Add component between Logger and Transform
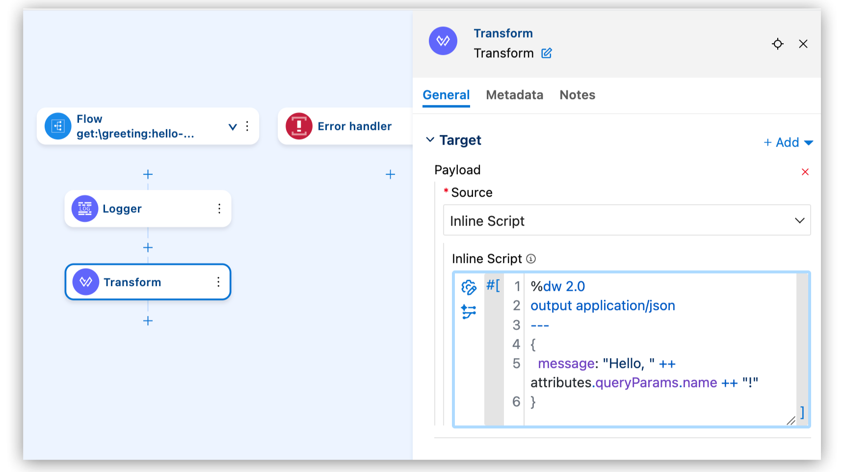The image size is (844, 472). (x=148, y=247)
